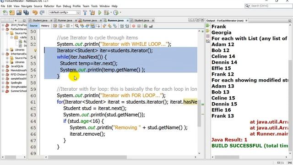Click the Find Selection magnifier icon
This screenshot has width=293, height=165.
tap(77, 26)
